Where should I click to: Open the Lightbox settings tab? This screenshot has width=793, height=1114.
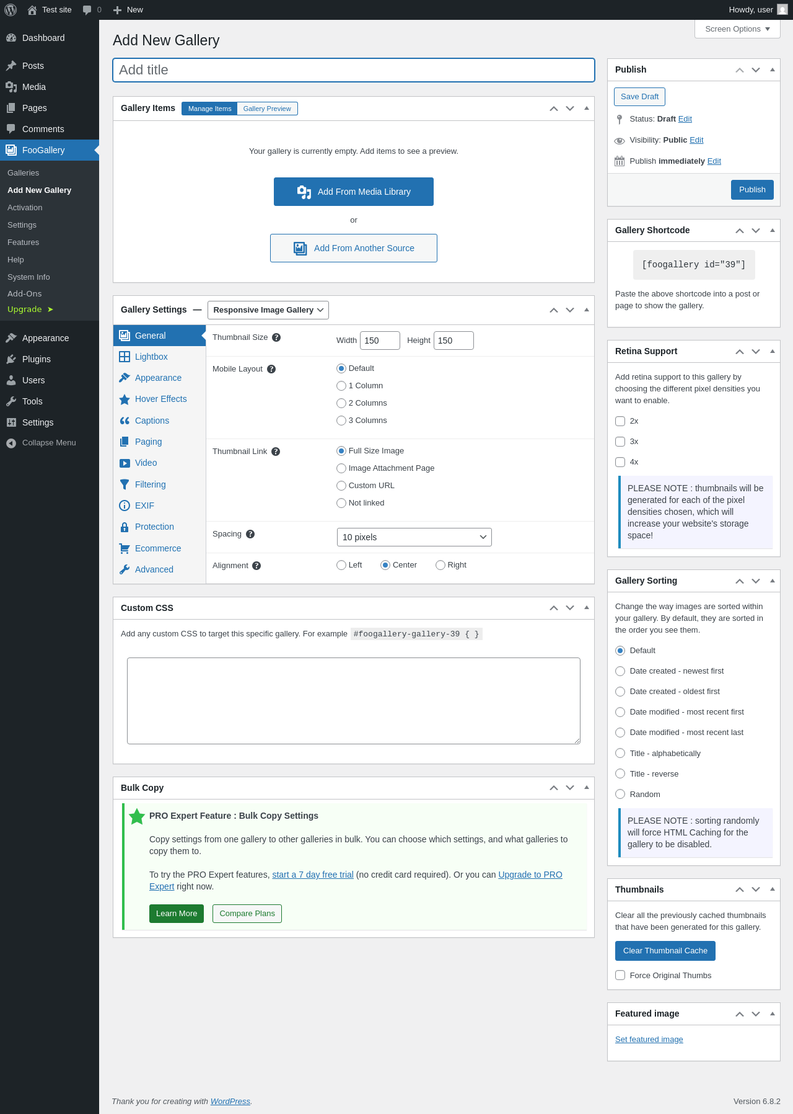(159, 357)
